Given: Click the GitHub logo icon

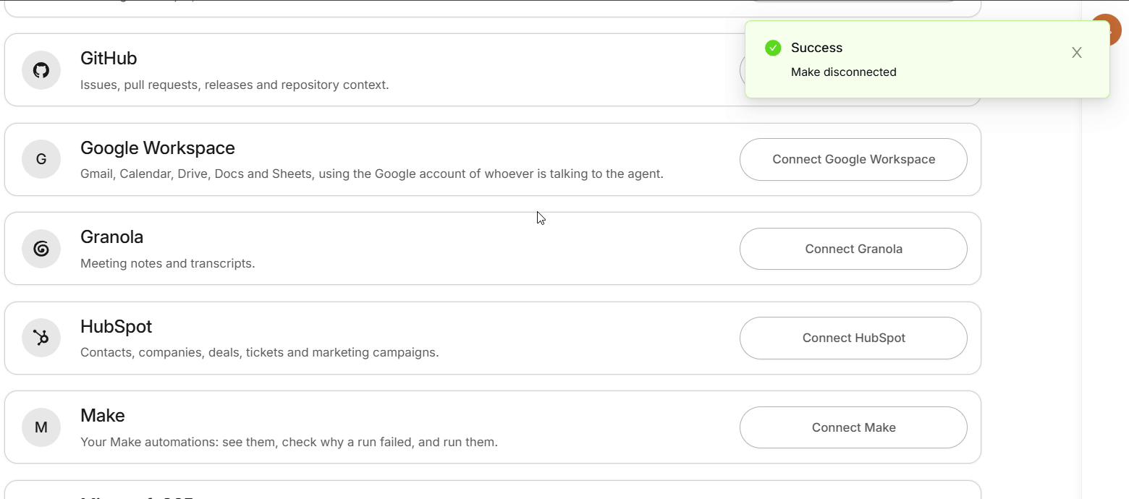Looking at the screenshot, I should pos(41,70).
